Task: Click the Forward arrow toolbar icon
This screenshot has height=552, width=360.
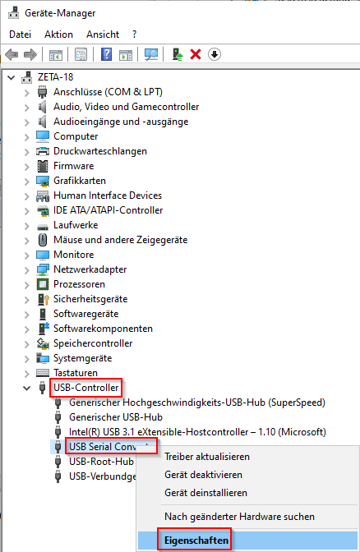Action: point(30,54)
